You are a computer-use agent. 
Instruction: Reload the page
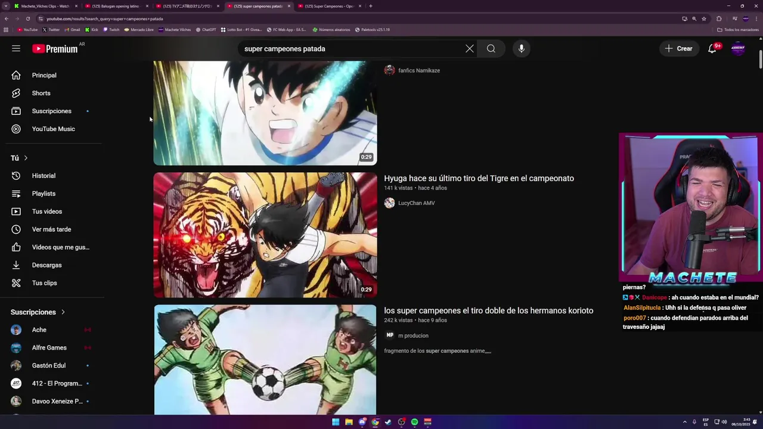point(27,18)
